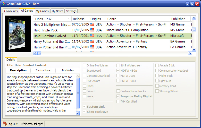The height and width of the screenshot is (128, 201).
Task: Click the Log Out button
Action: (x=10, y=124)
